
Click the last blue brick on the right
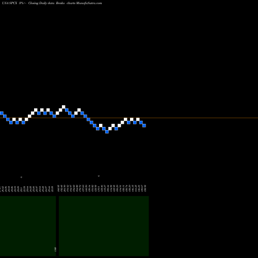[x=144, y=125]
